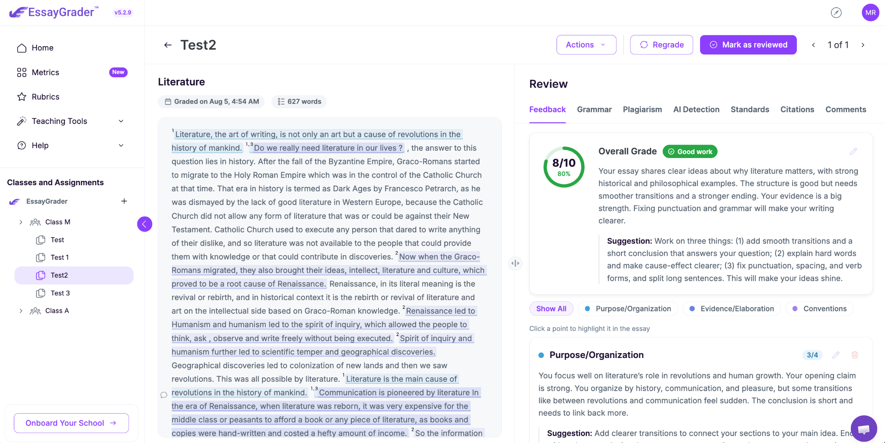Open the MR user avatar menu
This screenshot has width=885, height=443.
point(870,13)
